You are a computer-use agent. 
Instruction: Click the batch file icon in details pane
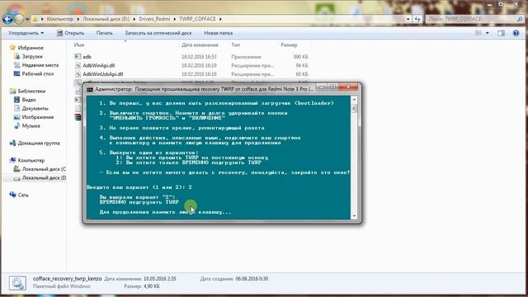pos(17,282)
